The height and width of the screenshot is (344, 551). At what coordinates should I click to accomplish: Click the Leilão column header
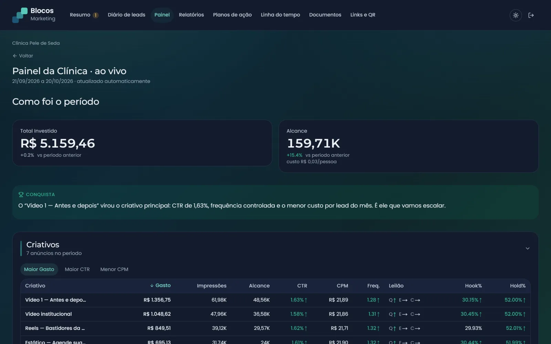(396, 286)
